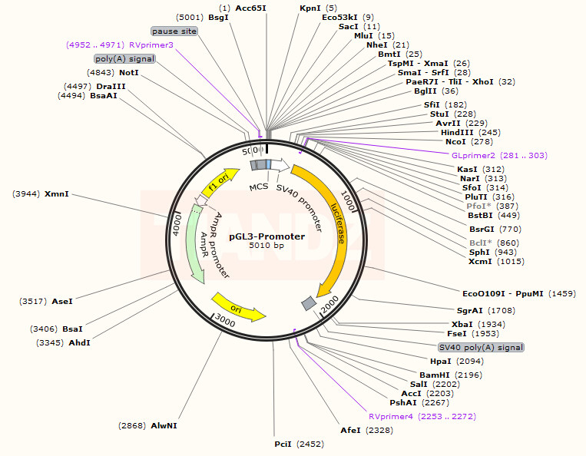Screen dimensions: 586x456
Task: Click the pause site label
Action: click(x=174, y=31)
